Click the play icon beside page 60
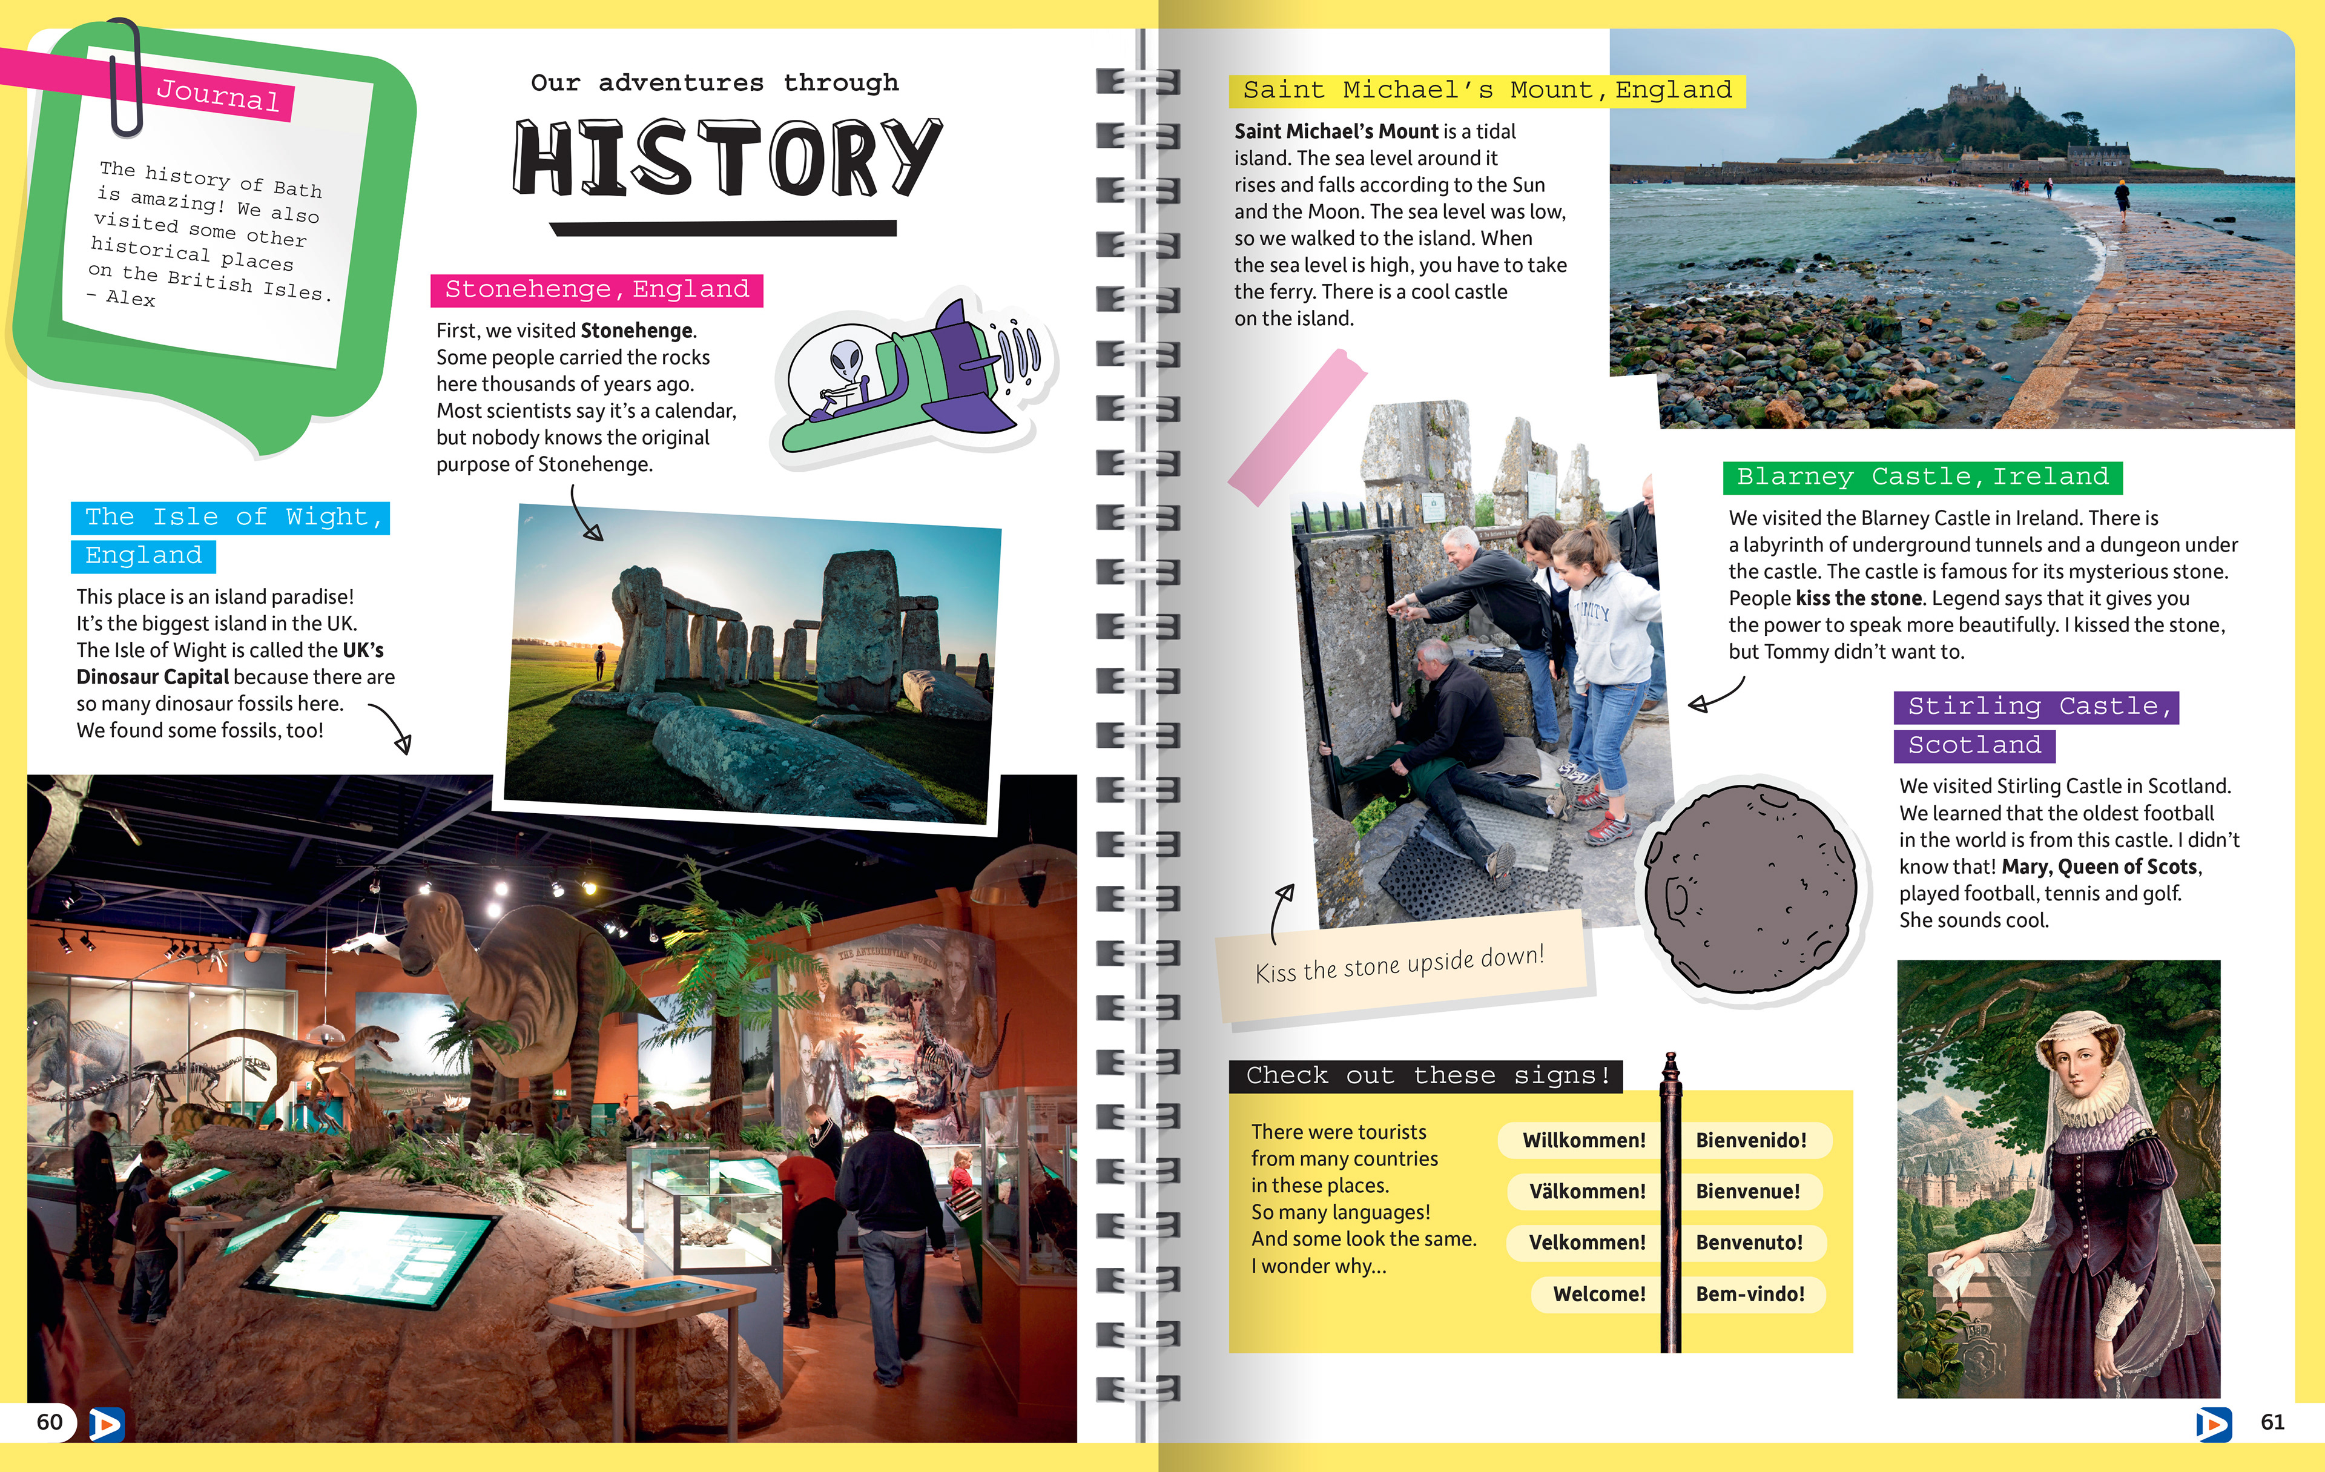This screenshot has height=1472, width=2325. [x=106, y=1425]
